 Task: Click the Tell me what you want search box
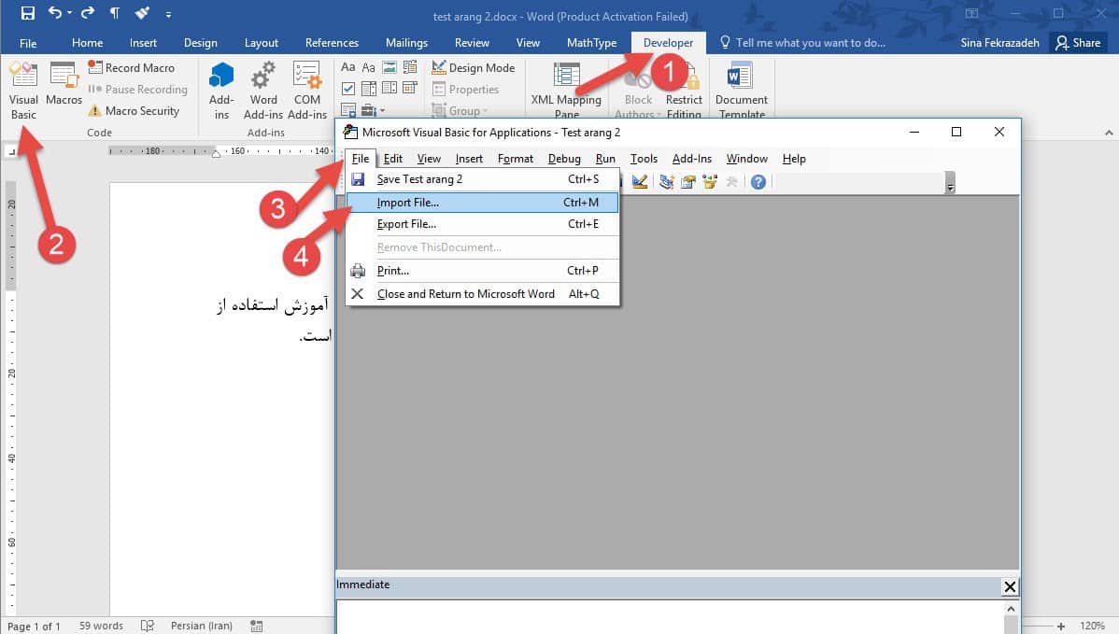(809, 43)
